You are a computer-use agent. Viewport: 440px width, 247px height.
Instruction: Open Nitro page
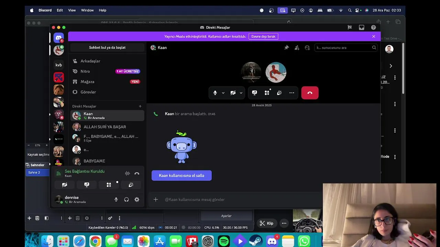pos(107,71)
